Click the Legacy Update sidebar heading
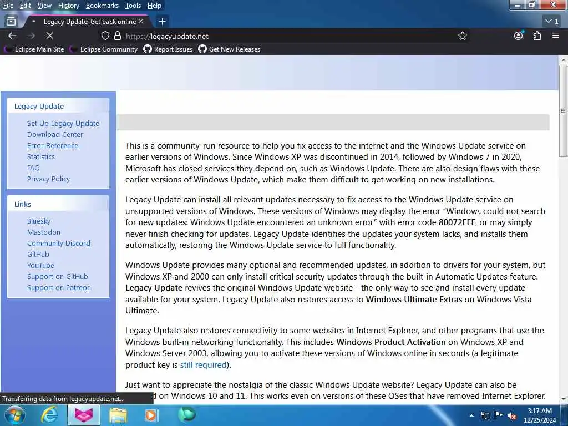Viewport: 568px width, 426px height. click(39, 106)
